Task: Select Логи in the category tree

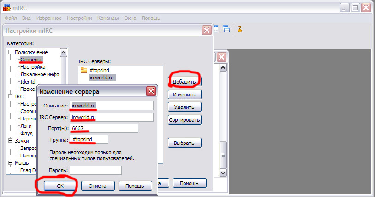Action: (26, 126)
